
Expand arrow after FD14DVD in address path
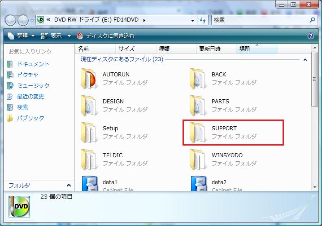(x=144, y=20)
